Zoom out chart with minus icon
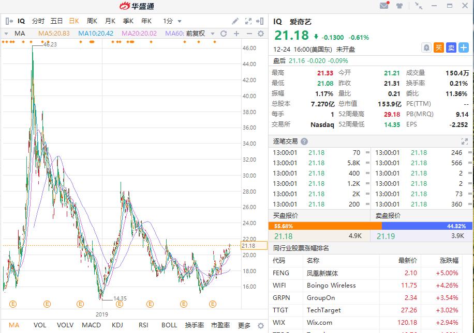 [x=249, y=34]
